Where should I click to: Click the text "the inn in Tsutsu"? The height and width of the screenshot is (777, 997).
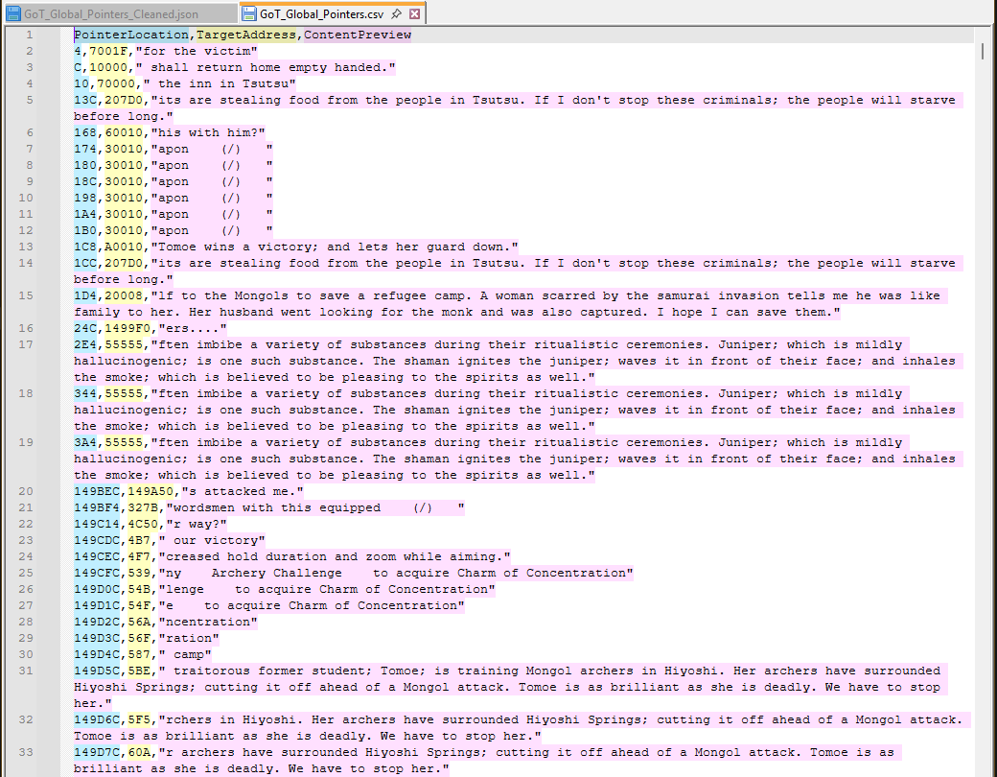(x=223, y=83)
